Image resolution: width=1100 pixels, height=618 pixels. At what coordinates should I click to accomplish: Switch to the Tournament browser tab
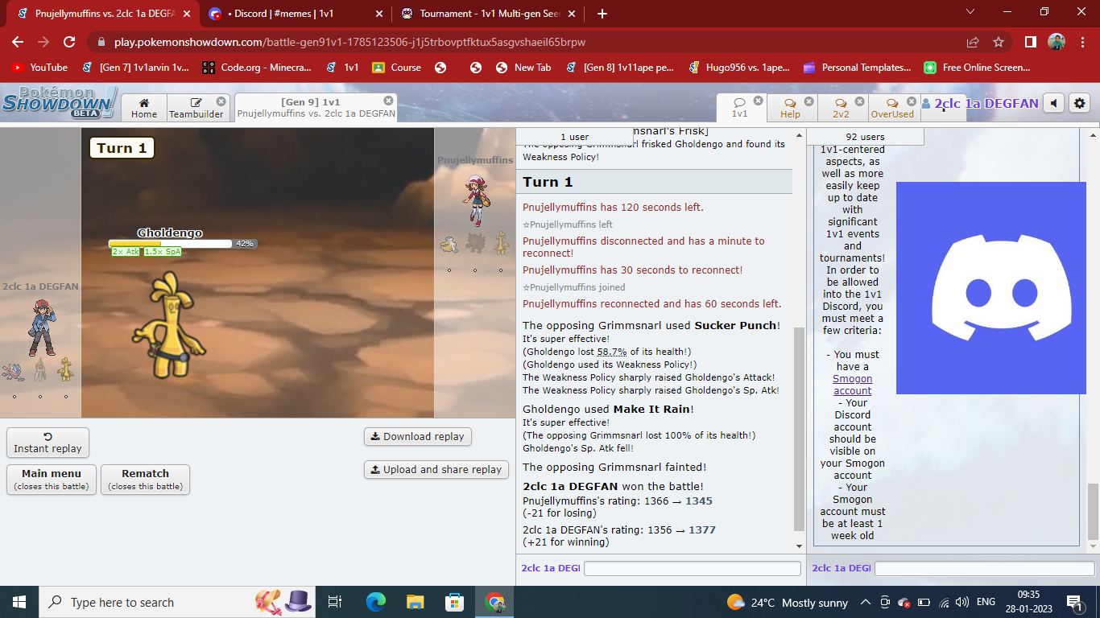pos(490,14)
